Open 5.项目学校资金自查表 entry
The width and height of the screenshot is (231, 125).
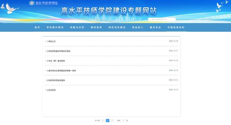pos(56,80)
